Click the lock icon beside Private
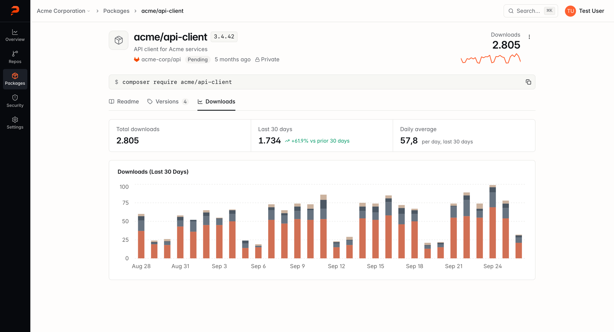This screenshot has height=332, width=614. [257, 59]
